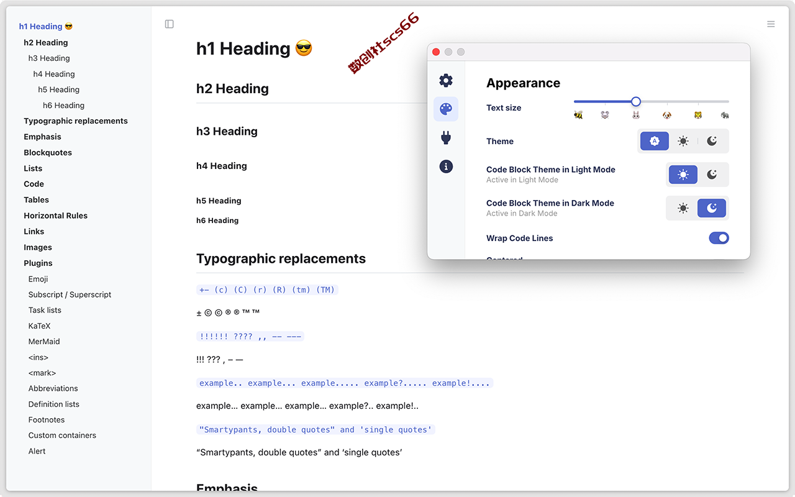Open General settings gear tab
Screen dimensions: 795x497
446,80
